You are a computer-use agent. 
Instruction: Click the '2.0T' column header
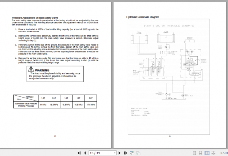click(x=90, y=98)
